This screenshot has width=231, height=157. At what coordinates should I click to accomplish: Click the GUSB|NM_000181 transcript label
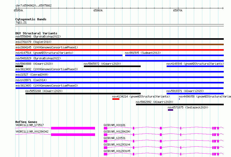[114, 125]
